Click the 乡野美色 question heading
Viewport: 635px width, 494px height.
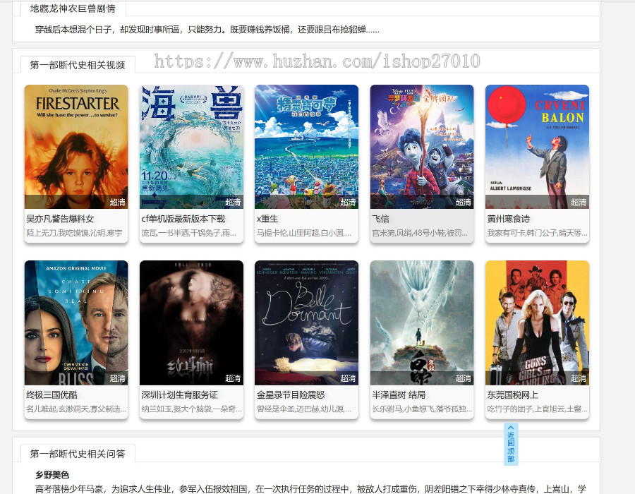click(52, 474)
